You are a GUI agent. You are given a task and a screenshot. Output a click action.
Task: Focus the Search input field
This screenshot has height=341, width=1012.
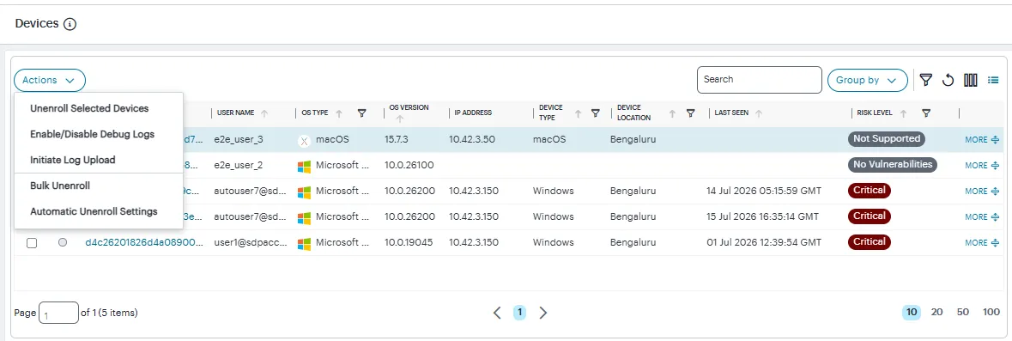click(x=759, y=80)
